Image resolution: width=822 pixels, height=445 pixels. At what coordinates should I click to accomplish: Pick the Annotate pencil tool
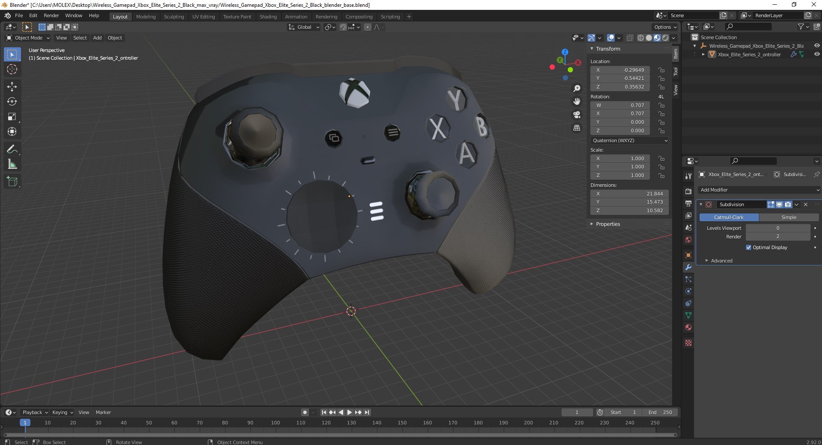click(x=12, y=149)
